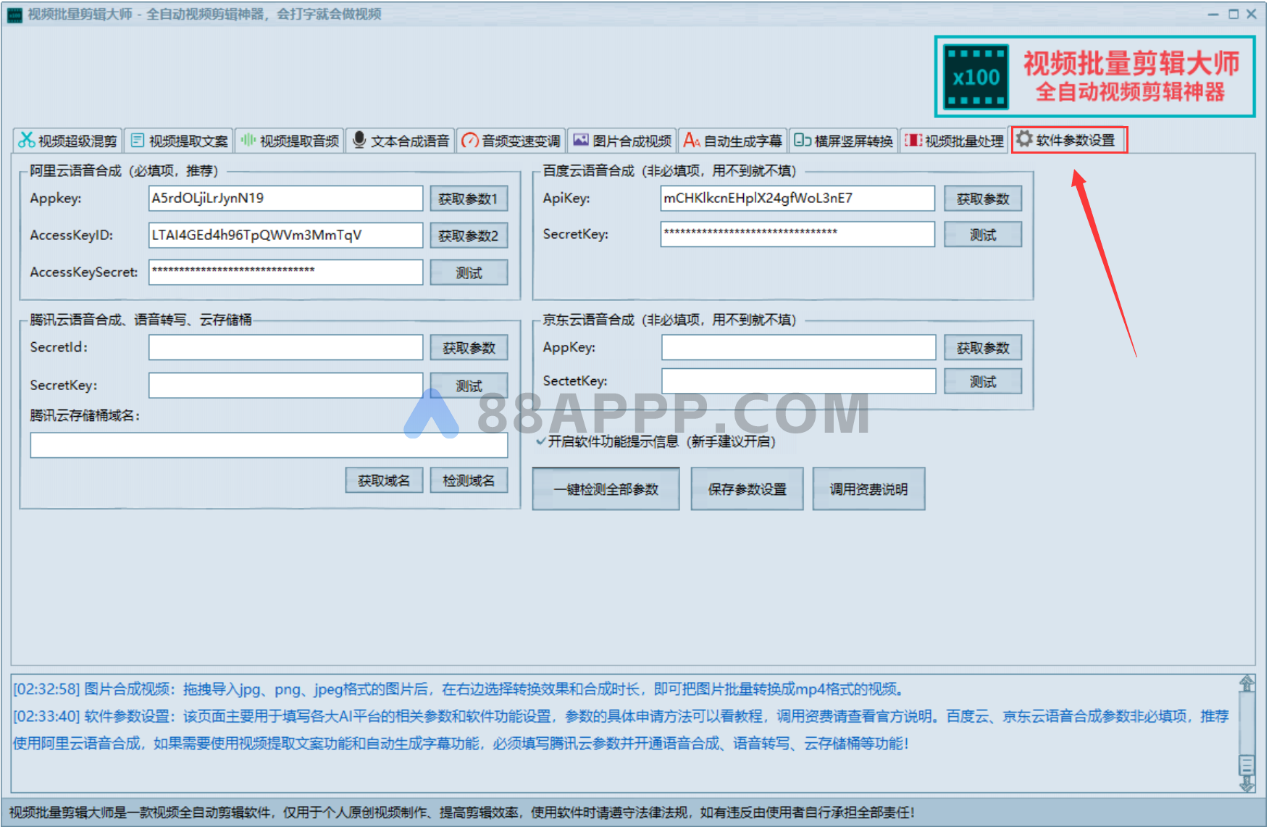Click the [02:33:40] 软件参数设置 log line

(x=621, y=730)
